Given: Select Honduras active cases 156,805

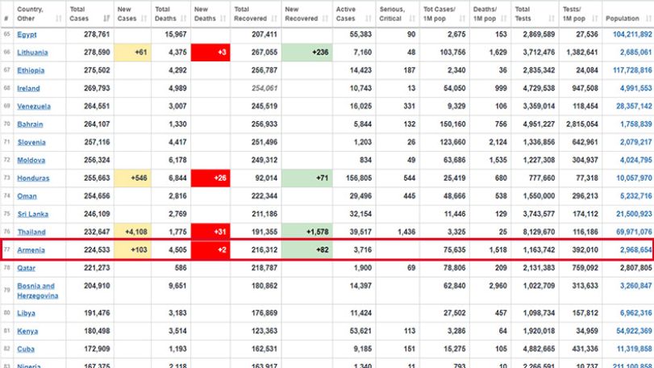Looking at the screenshot, I should coord(359,178).
